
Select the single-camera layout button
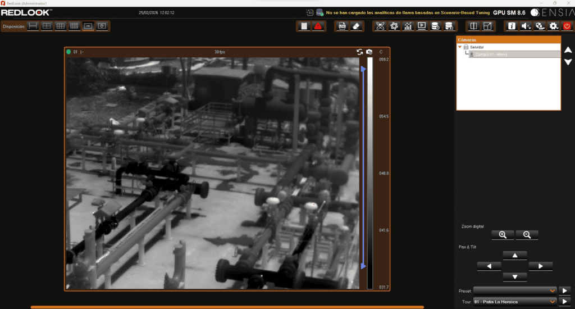pyautogui.click(x=88, y=26)
